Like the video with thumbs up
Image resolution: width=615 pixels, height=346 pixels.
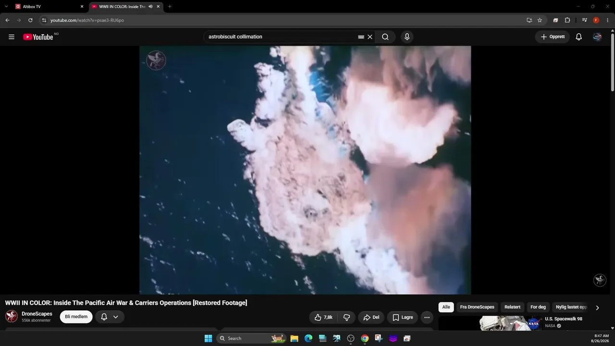[x=323, y=317]
